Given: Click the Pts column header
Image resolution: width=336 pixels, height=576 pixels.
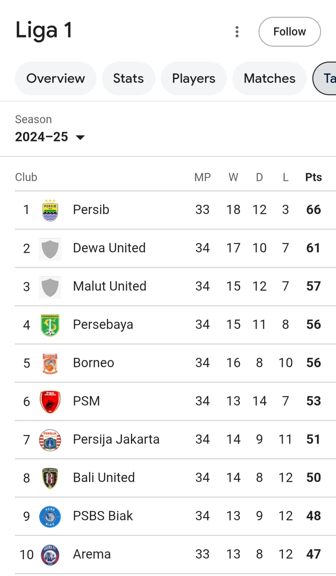Looking at the screenshot, I should 313,177.
